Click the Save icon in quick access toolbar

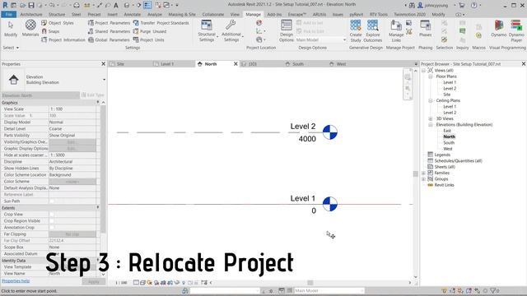[x=31, y=5]
